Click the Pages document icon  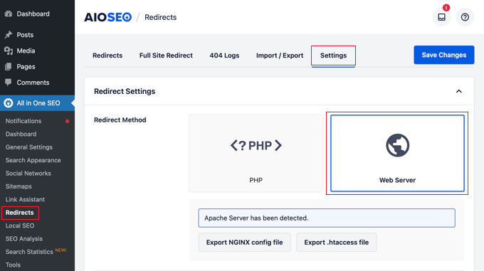click(x=9, y=67)
